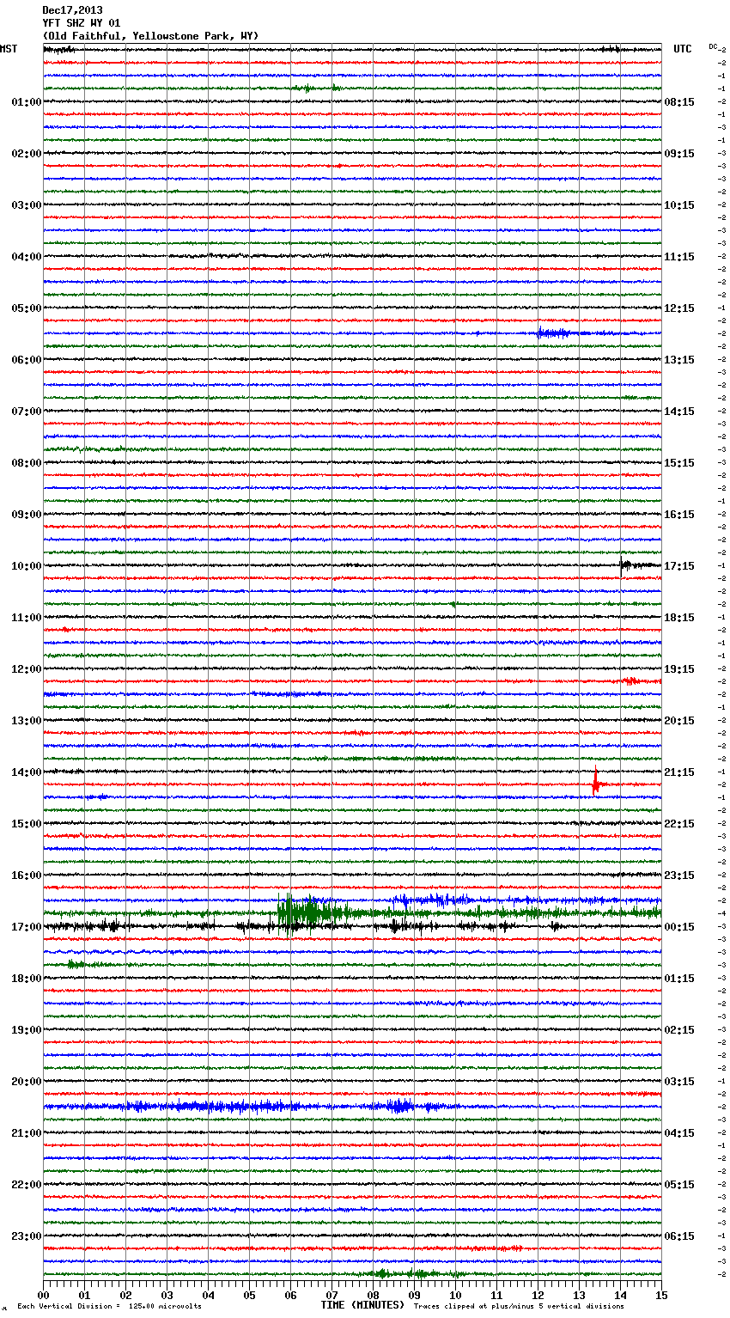The height and width of the screenshot is (1318, 730).
Task: Click the blue signal burst after 05:00 MST
Action: click(x=554, y=333)
